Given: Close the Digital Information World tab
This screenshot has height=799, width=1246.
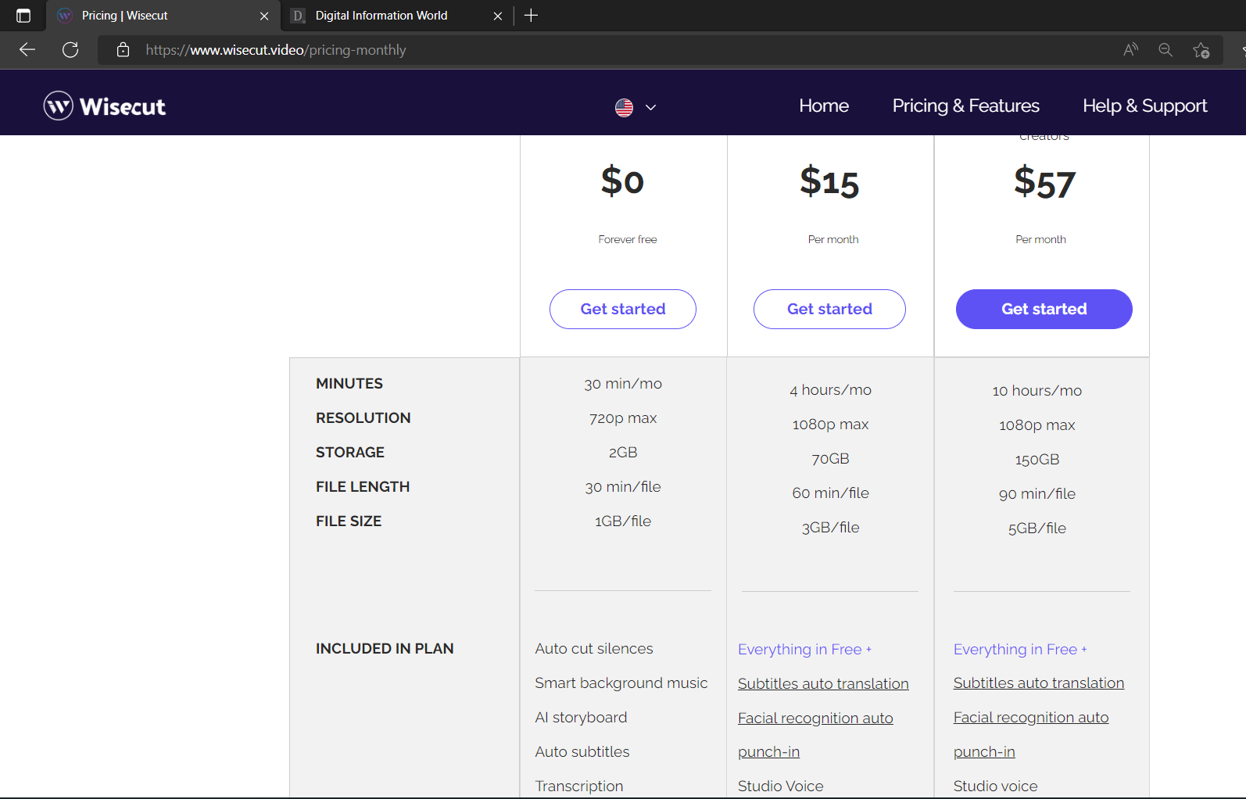Looking at the screenshot, I should tap(498, 16).
